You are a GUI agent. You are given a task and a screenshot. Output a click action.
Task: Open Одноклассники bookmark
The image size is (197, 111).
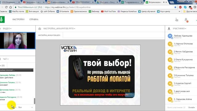(79, 11)
